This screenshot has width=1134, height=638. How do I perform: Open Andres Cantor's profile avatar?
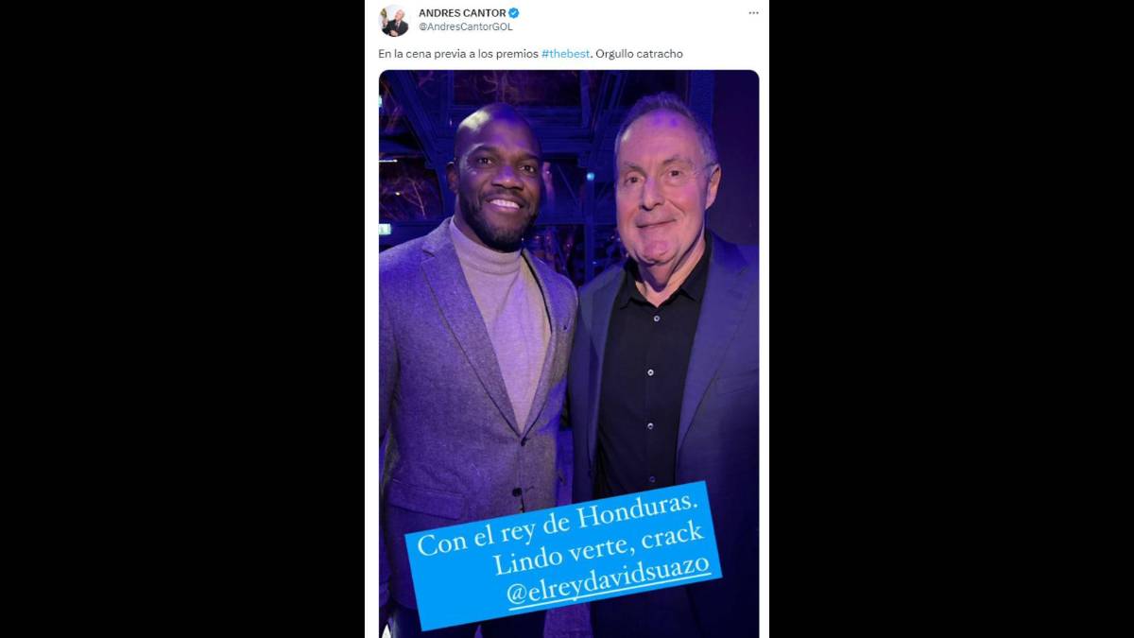394,21
